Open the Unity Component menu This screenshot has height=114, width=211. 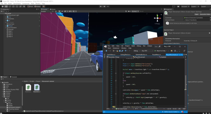(26, 4)
